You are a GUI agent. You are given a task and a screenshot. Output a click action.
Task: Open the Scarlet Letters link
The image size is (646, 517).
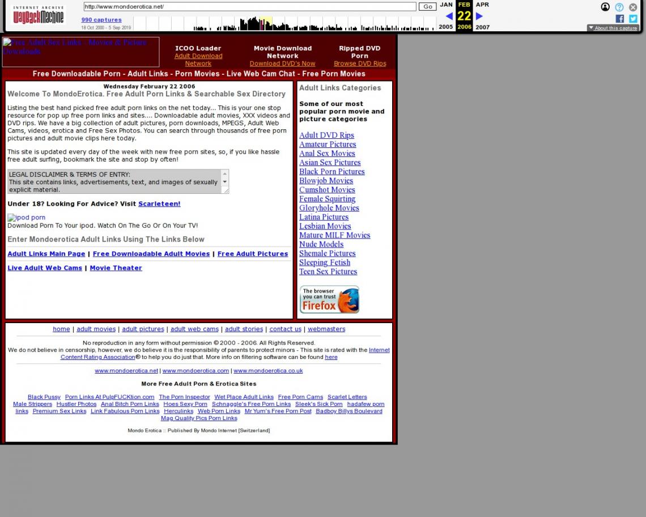pos(347,397)
